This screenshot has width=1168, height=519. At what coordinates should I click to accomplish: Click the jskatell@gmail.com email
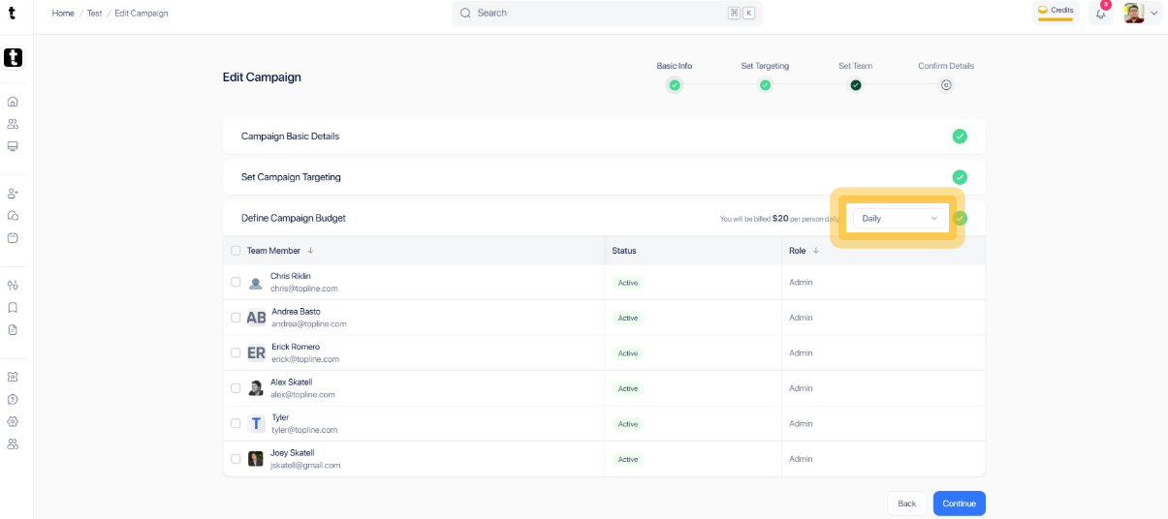(x=305, y=466)
